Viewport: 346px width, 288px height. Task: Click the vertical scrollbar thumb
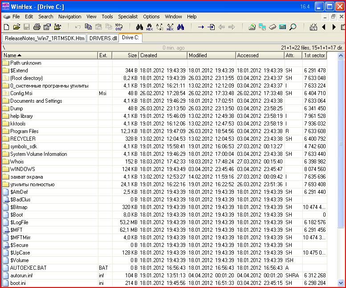tap(341, 144)
